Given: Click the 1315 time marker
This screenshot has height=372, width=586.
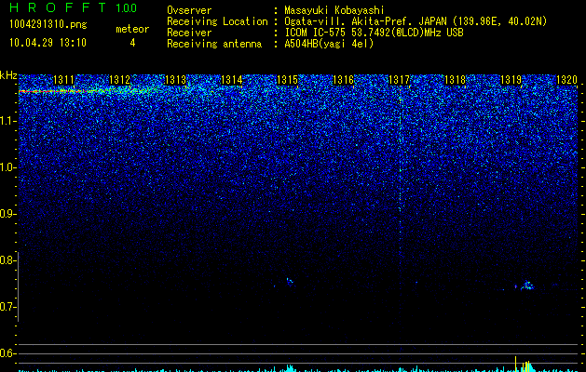Looking at the screenshot, I should click(287, 80).
